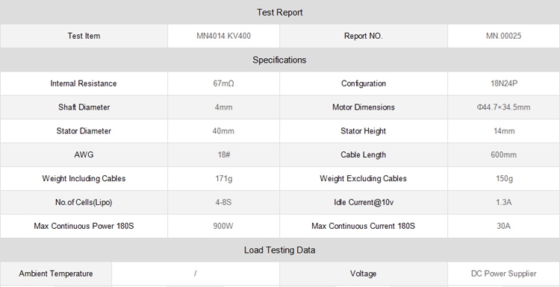
Task: Click the 67mΩ resistance value
Action: (x=223, y=83)
